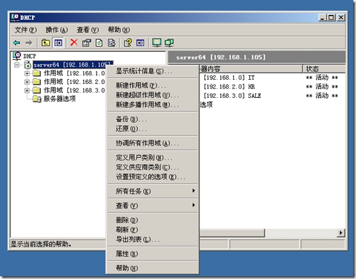Choose 协调所有作用域(A) menu item
The height and width of the screenshot is (279, 356).
pyautogui.click(x=153, y=143)
